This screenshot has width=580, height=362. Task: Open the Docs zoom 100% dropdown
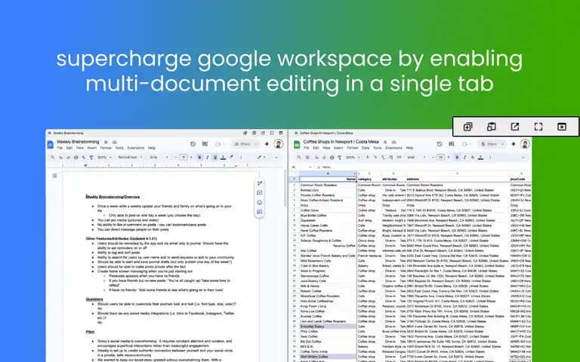pyautogui.click(x=103, y=158)
